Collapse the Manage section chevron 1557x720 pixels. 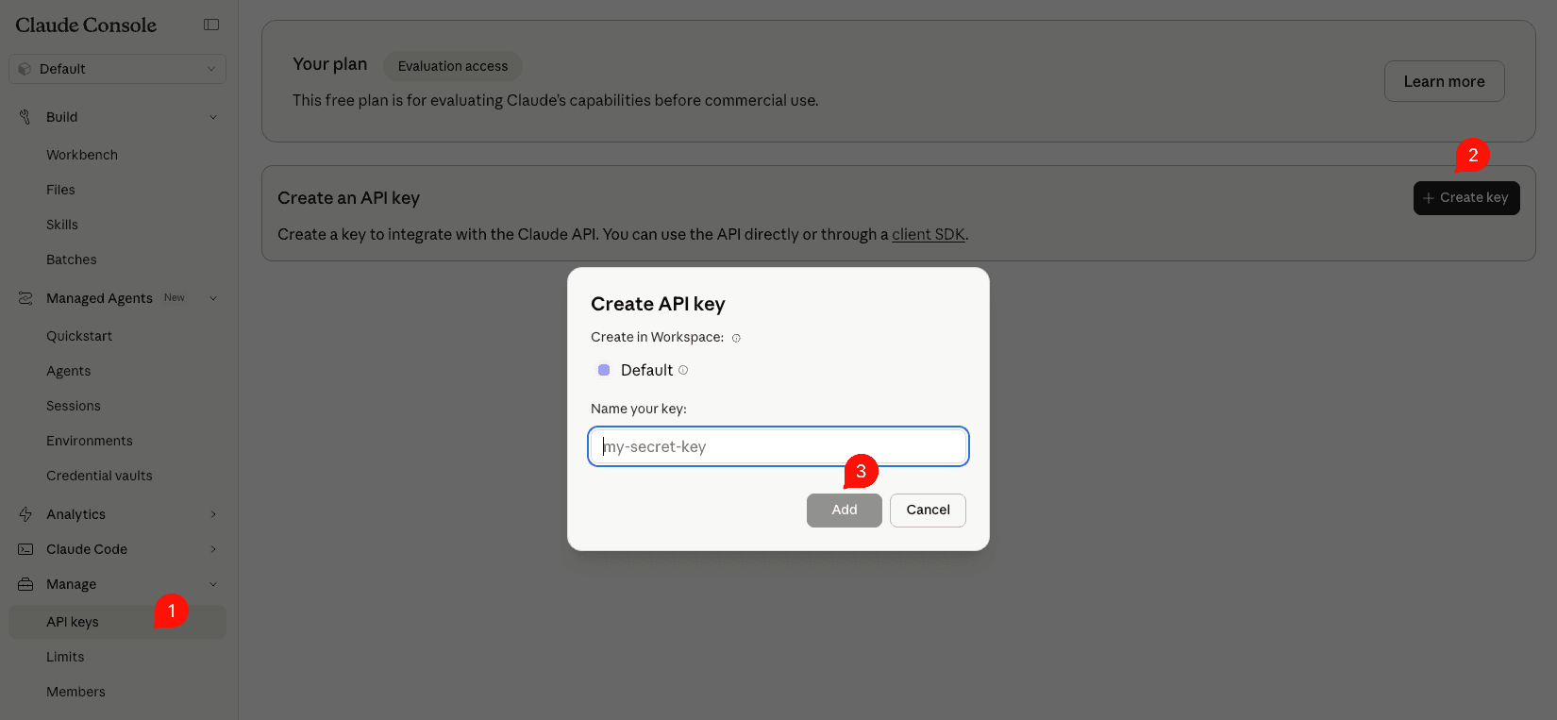click(213, 584)
